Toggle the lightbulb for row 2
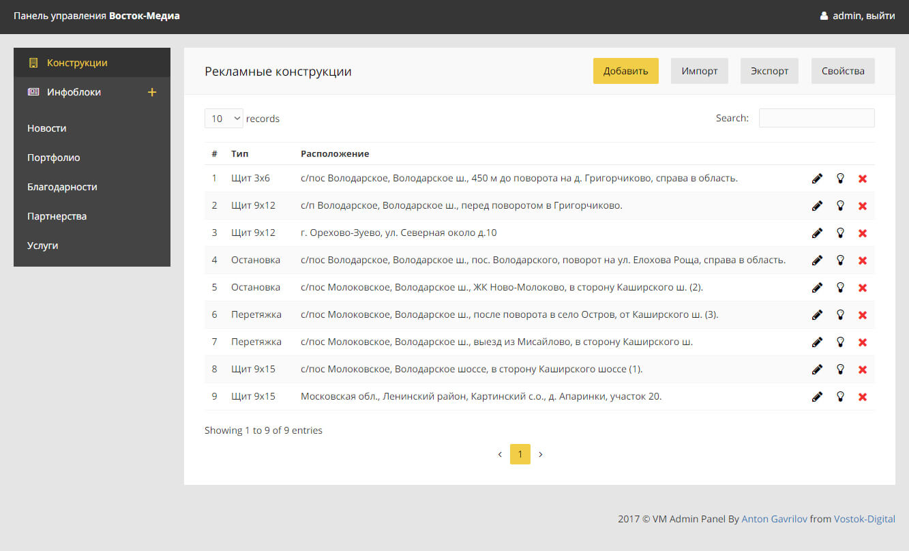909x551 pixels. (x=840, y=206)
